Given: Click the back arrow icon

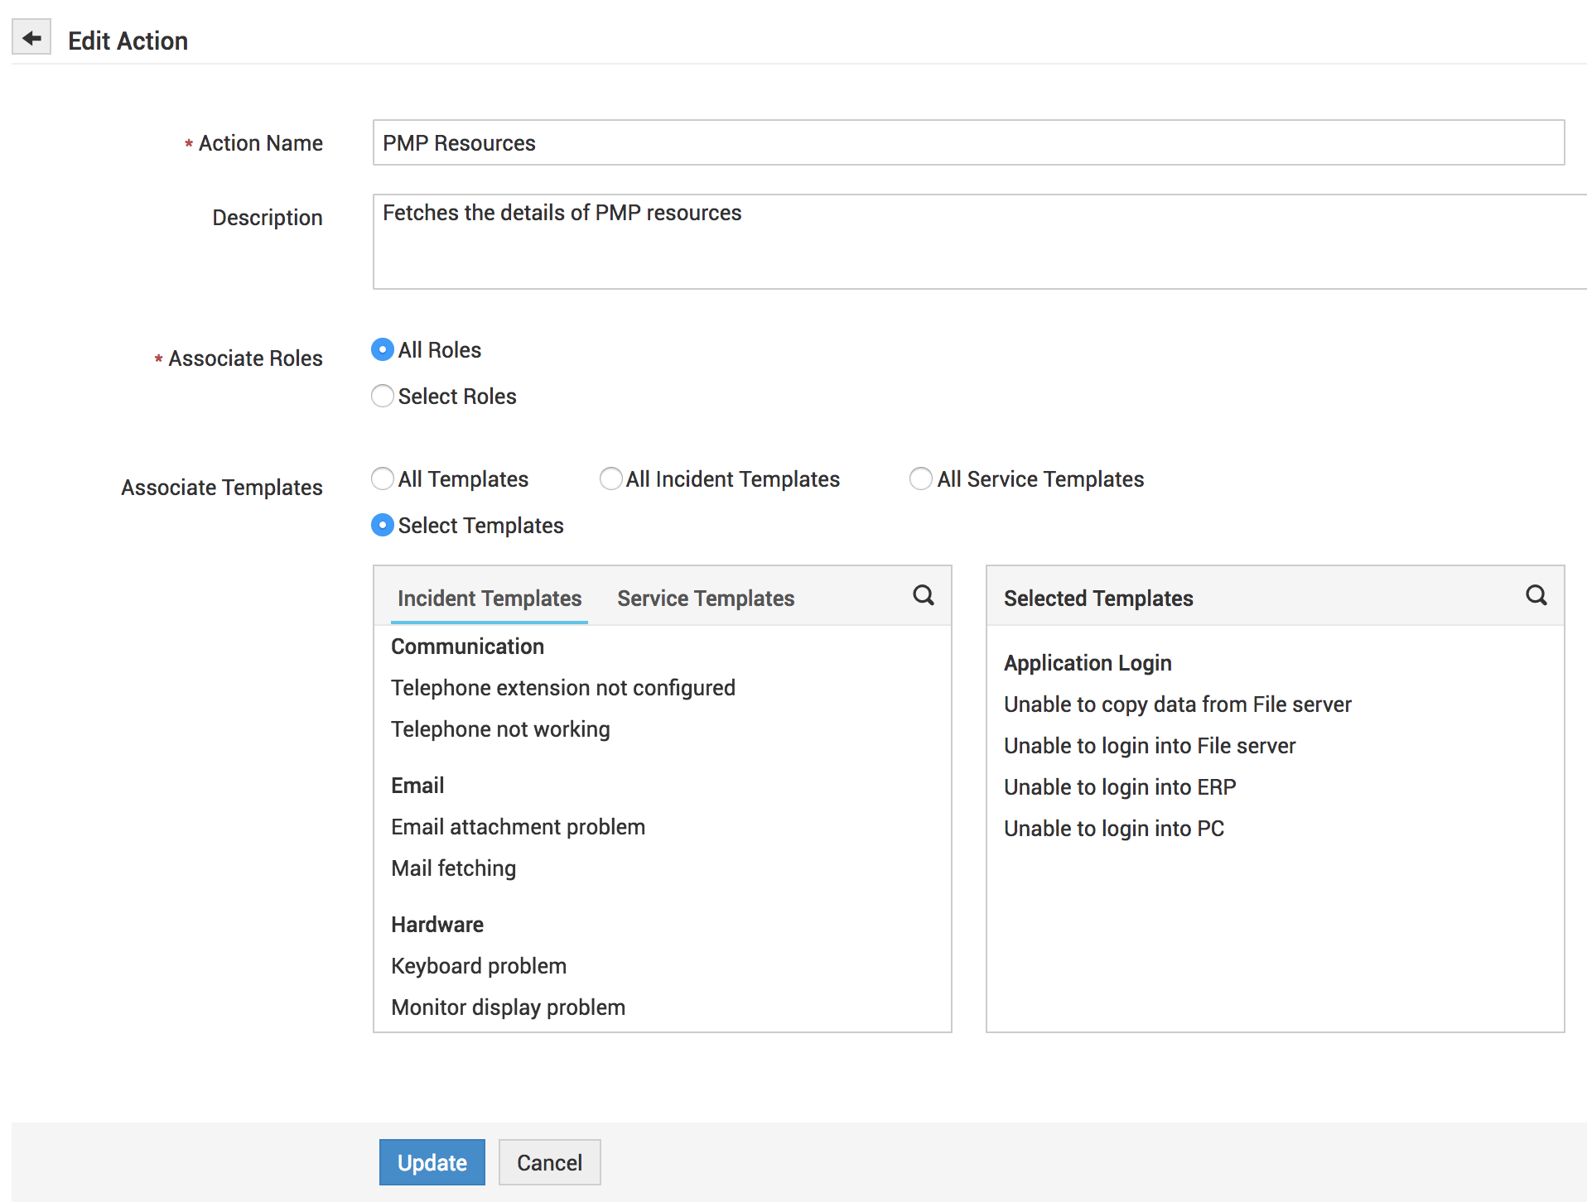Looking at the screenshot, I should 31,38.
